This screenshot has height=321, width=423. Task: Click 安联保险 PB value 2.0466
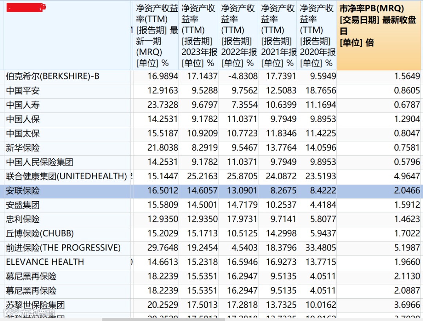407,191
